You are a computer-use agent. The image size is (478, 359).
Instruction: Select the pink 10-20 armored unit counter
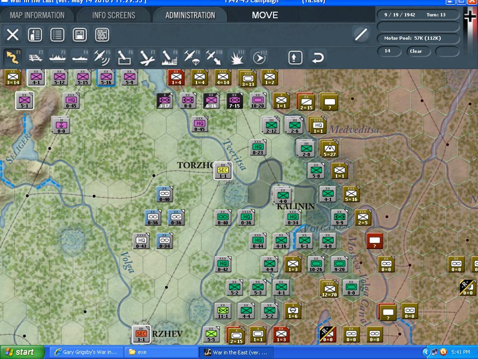tap(258, 101)
